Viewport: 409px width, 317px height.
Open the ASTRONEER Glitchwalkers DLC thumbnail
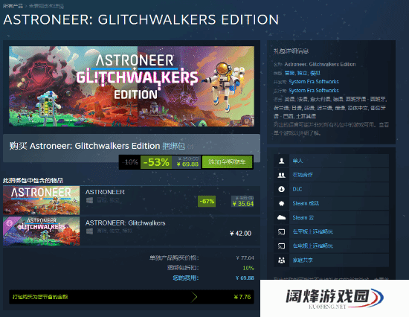(x=41, y=231)
